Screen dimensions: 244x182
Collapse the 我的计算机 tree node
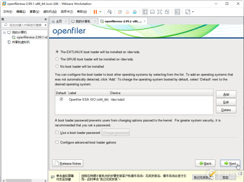(4, 33)
